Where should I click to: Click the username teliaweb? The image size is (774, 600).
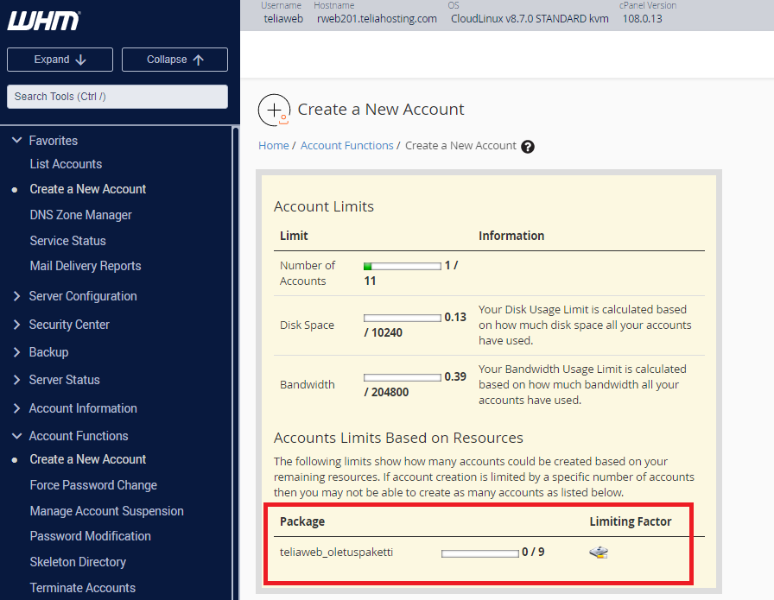coord(283,19)
